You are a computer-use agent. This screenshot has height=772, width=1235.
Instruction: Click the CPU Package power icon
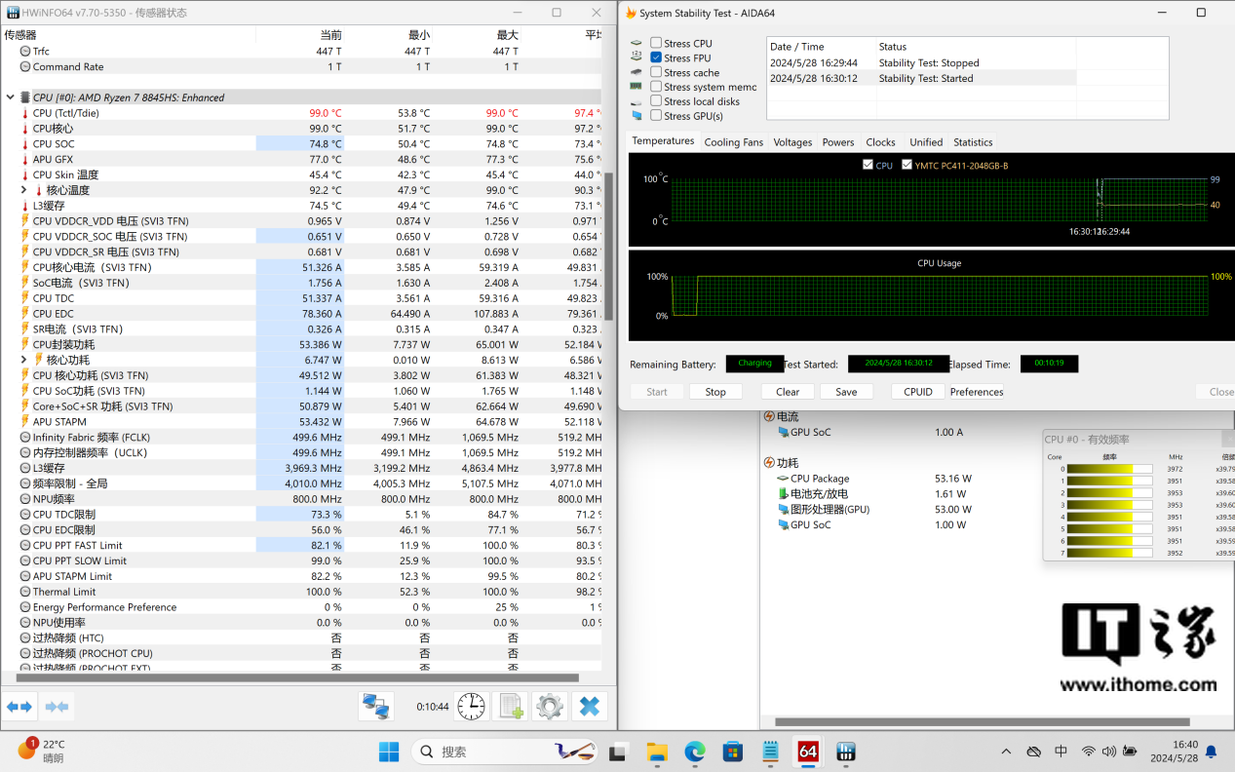[782, 479]
